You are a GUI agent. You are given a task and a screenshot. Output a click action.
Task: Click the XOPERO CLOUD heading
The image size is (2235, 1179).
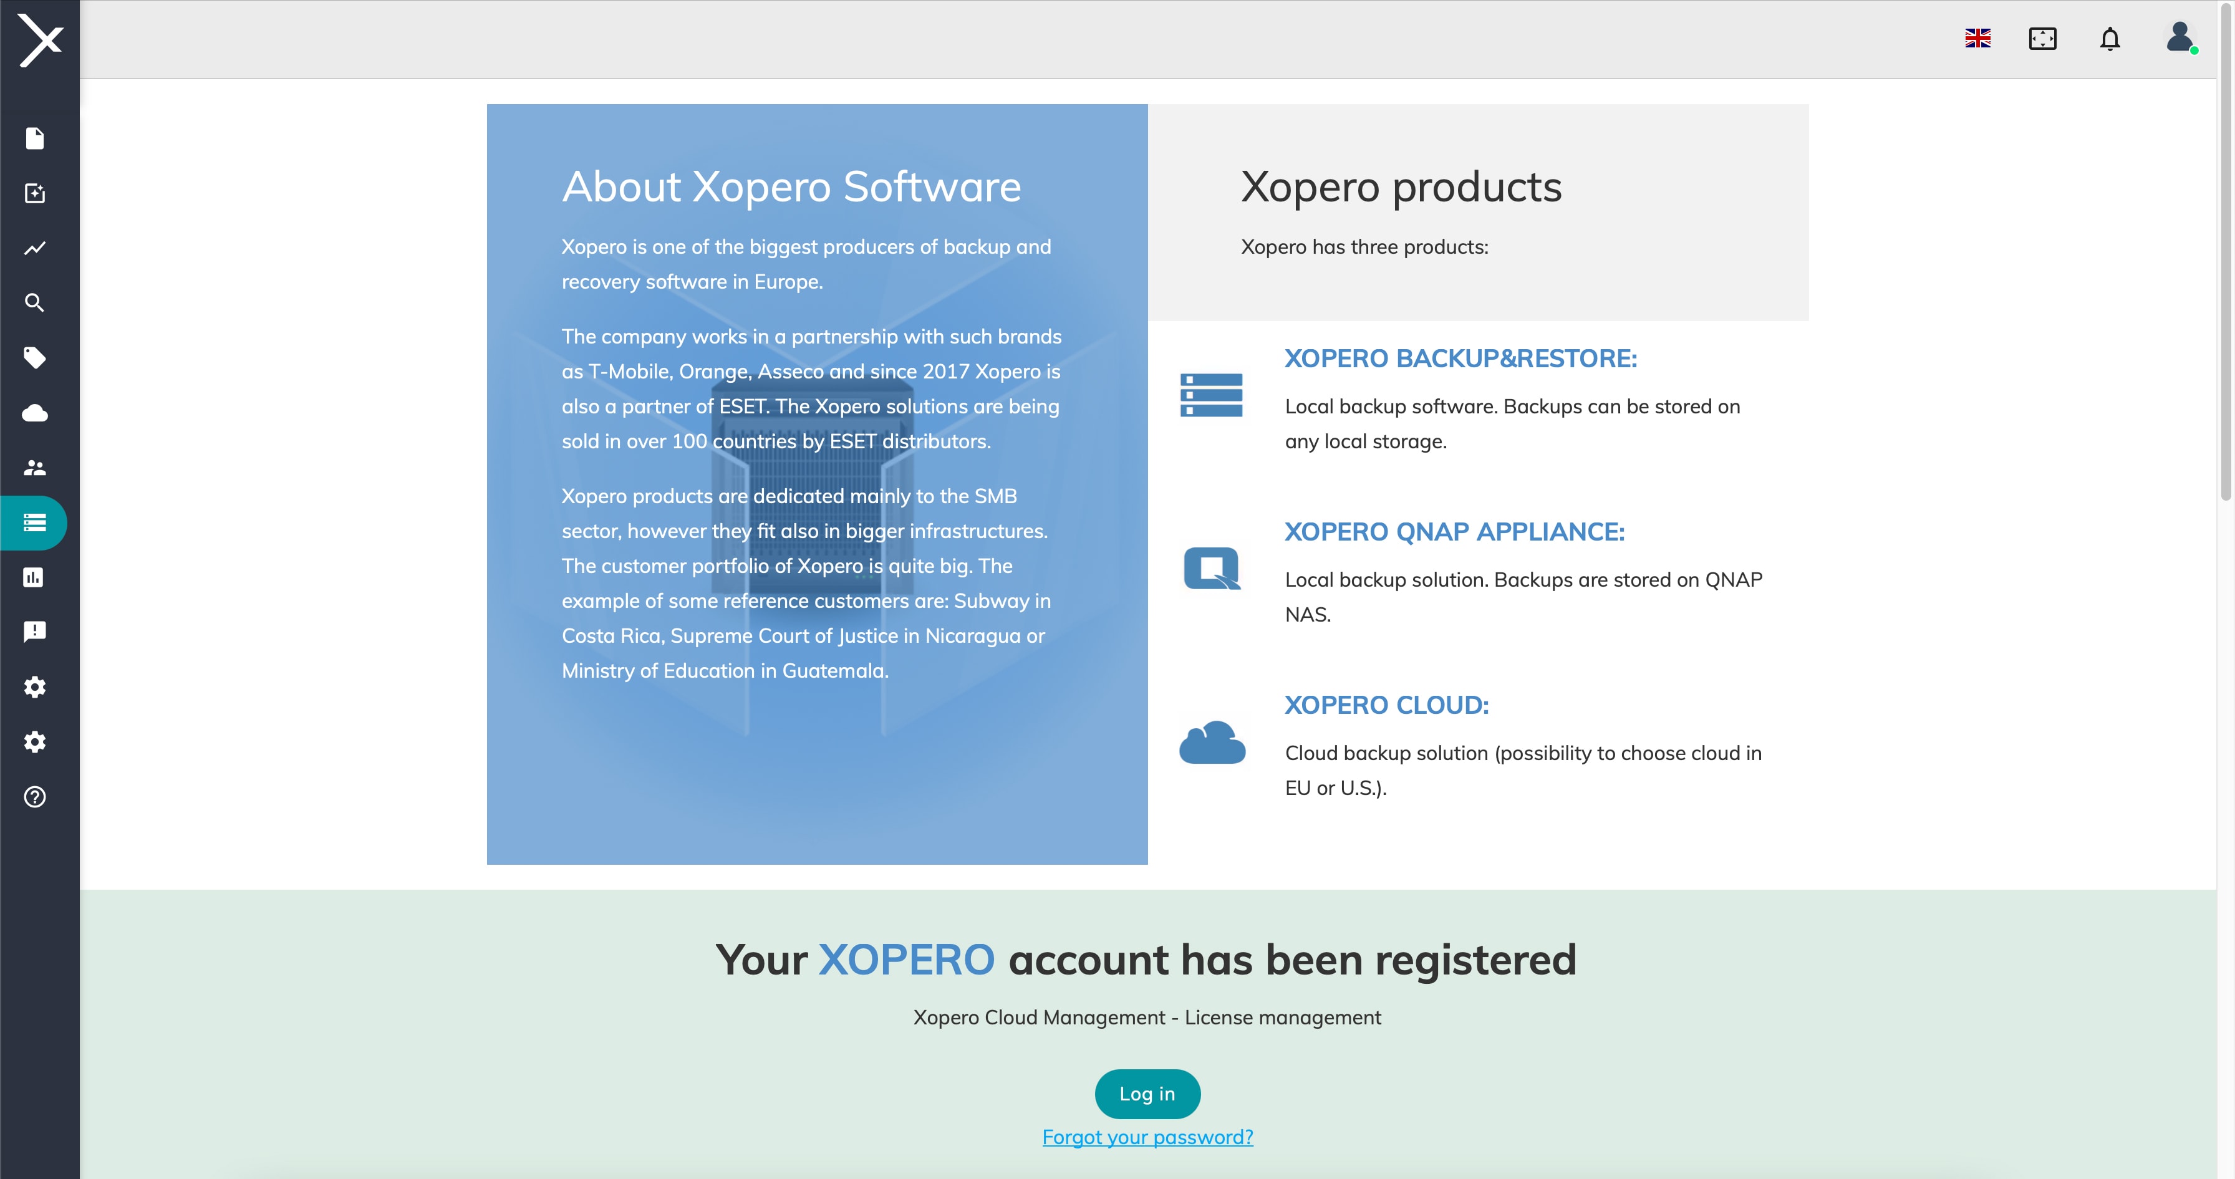(1386, 705)
